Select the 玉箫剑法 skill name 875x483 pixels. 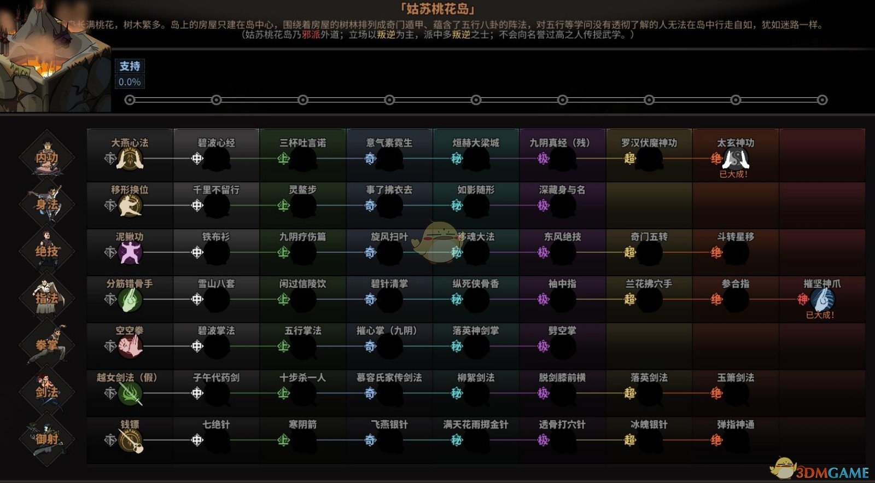[736, 378]
